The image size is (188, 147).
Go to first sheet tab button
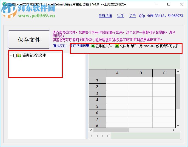(x=92, y=136)
